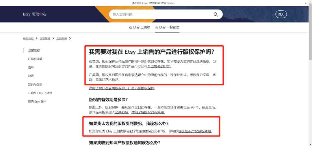
Task: Click the search magnifier icon
Action: coord(216,14)
